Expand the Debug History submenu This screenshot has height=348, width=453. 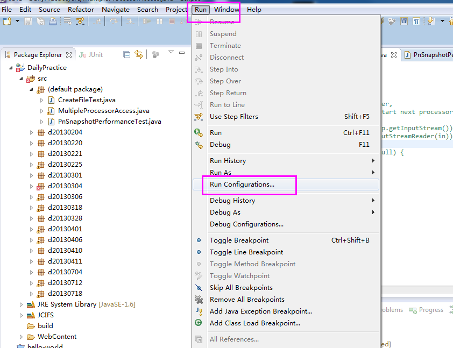(286, 201)
